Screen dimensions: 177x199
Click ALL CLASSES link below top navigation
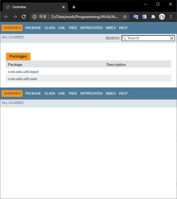tap(13, 37)
